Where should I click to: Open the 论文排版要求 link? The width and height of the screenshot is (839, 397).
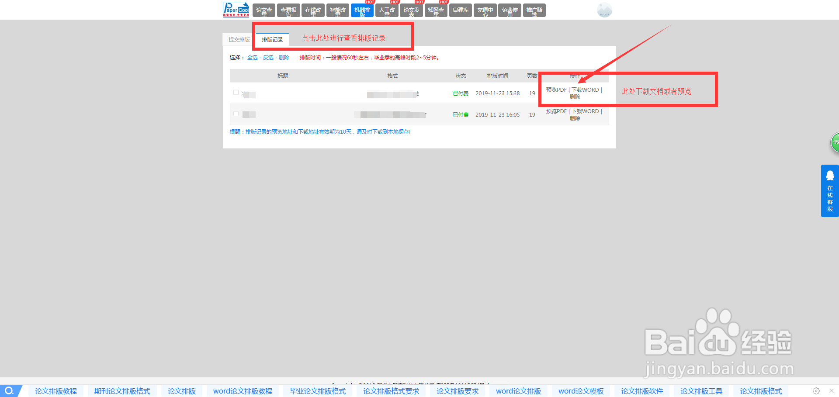(458, 391)
